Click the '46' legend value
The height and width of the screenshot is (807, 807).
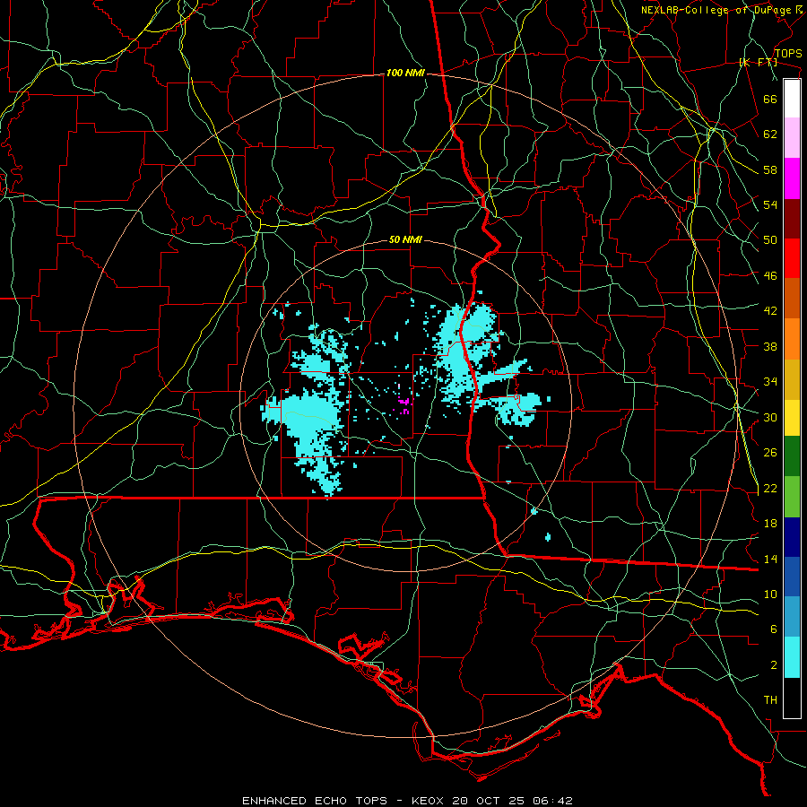tap(770, 276)
